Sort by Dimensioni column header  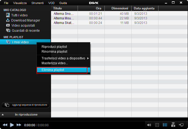pyautogui.click(x=118, y=8)
